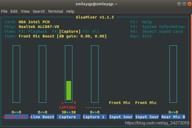Image resolution: width=192 pixels, height=128 pixels.
Task: Click the F2: System information text
Action: tap(158, 27)
